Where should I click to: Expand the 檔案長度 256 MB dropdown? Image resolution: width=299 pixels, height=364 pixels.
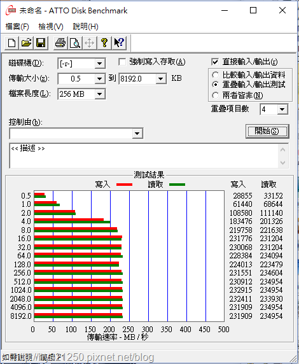(100, 94)
